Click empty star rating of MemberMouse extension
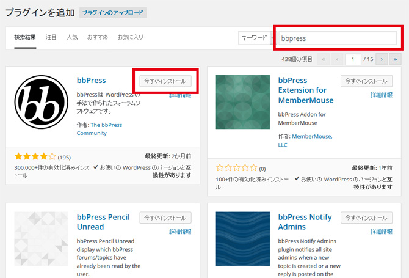 click(x=237, y=168)
